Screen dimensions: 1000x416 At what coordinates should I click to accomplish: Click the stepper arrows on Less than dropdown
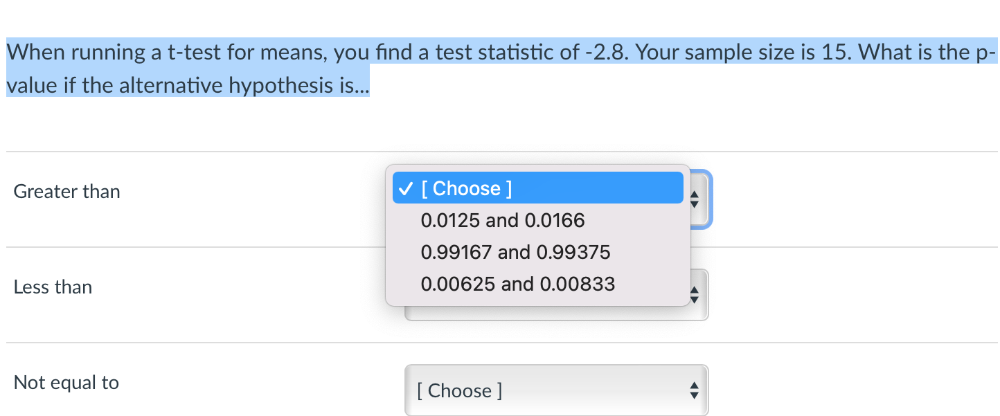[693, 294]
